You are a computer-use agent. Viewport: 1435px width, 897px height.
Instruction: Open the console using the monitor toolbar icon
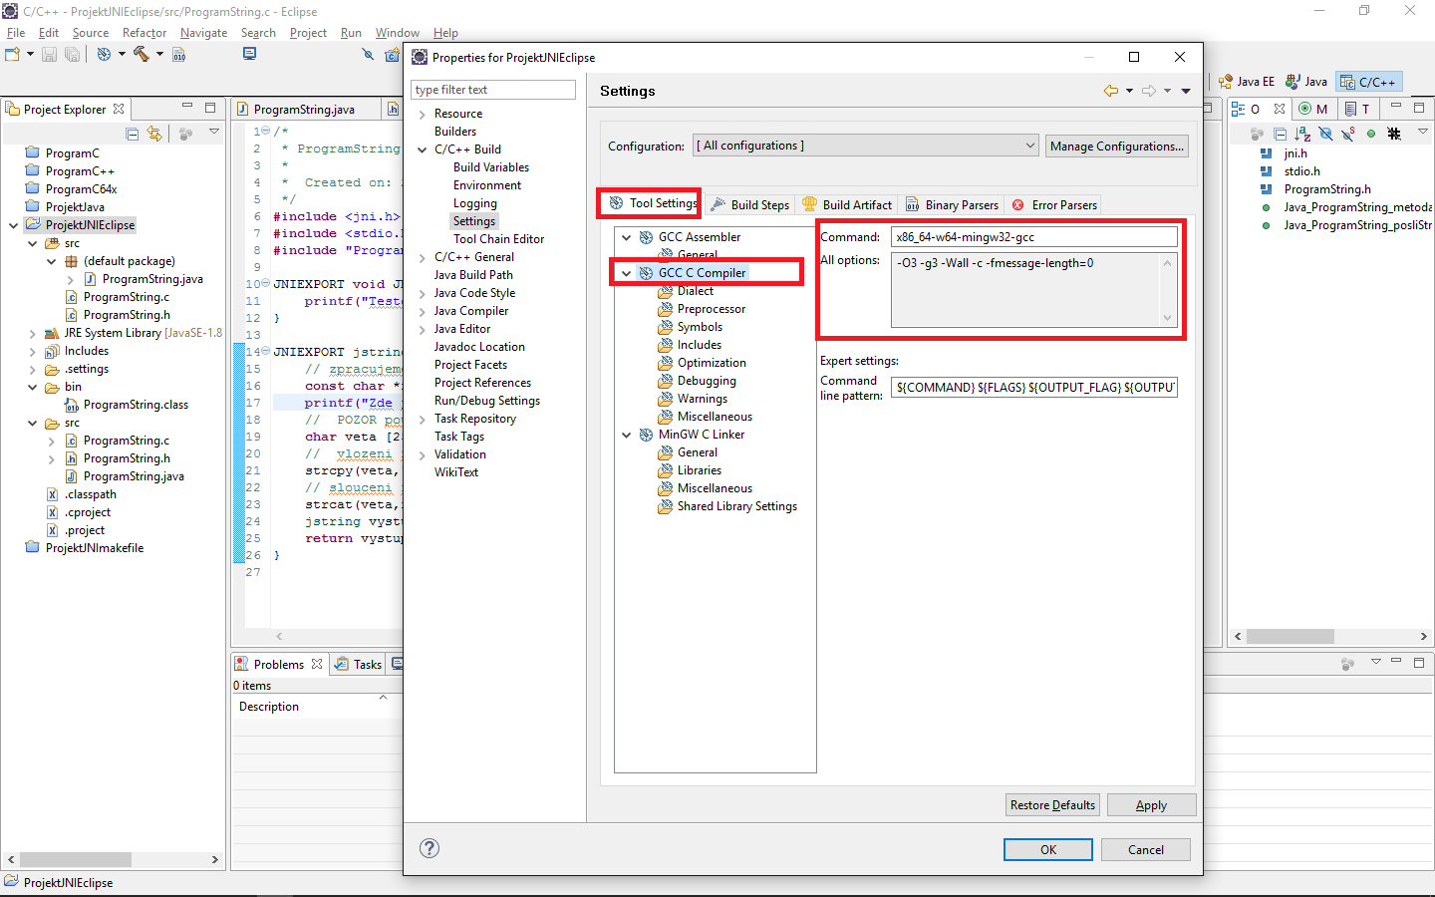pos(248,54)
